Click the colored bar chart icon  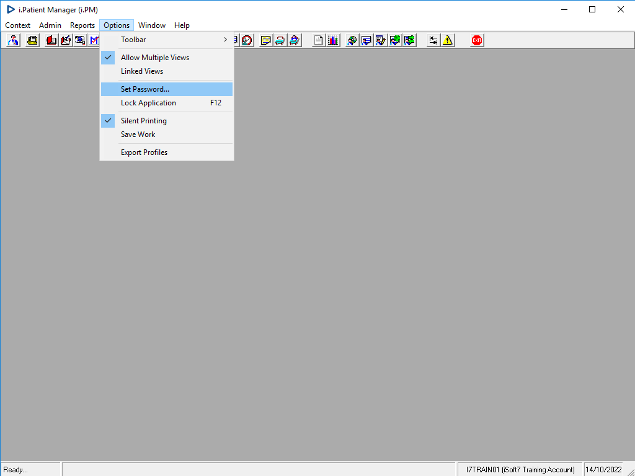point(333,40)
